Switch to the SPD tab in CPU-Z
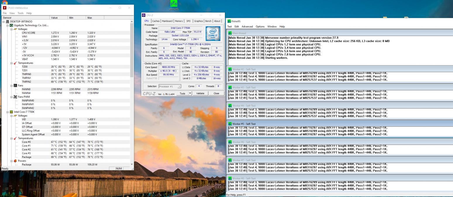The height and width of the screenshot is (197, 453). (x=188, y=21)
